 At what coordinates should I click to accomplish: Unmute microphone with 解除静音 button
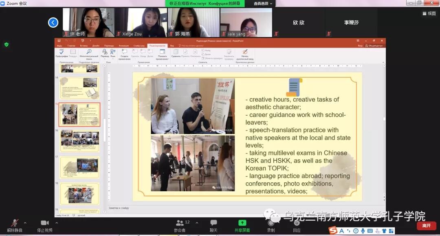coord(15,226)
